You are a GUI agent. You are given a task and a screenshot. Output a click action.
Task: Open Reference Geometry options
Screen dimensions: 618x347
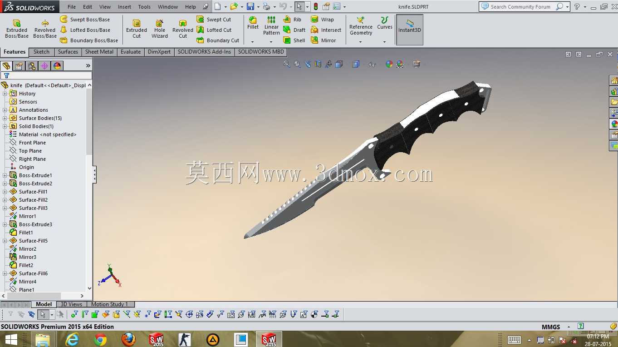pos(361,26)
